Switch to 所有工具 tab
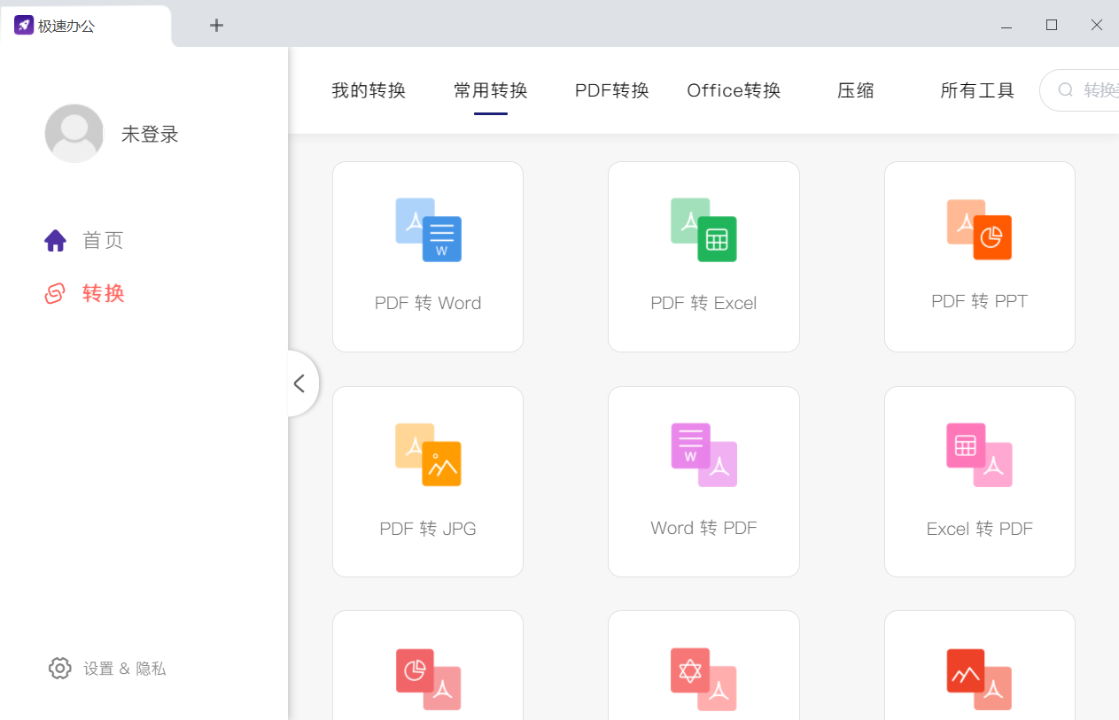This screenshot has width=1119, height=720. click(977, 90)
